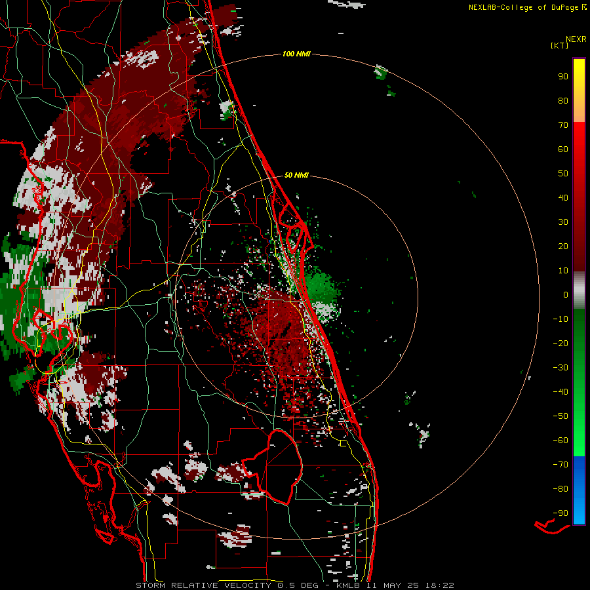Click the -70 value on velocity scale
The image size is (590, 590).
click(560, 465)
